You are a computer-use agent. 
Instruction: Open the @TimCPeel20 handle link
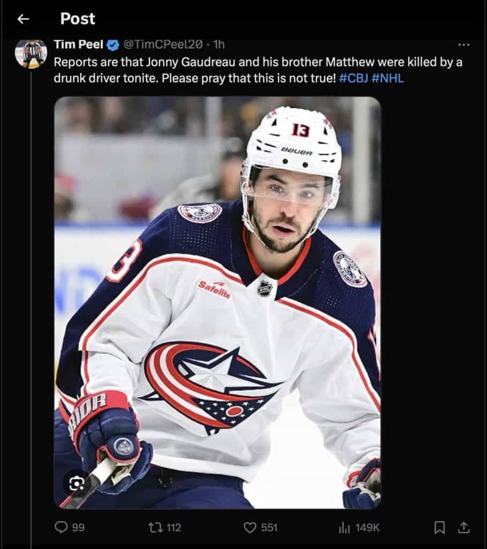tap(163, 44)
